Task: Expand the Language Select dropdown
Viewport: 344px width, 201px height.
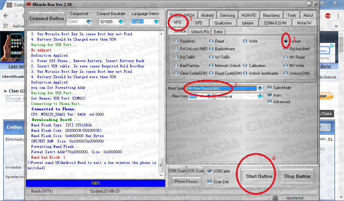Action: click(x=156, y=21)
